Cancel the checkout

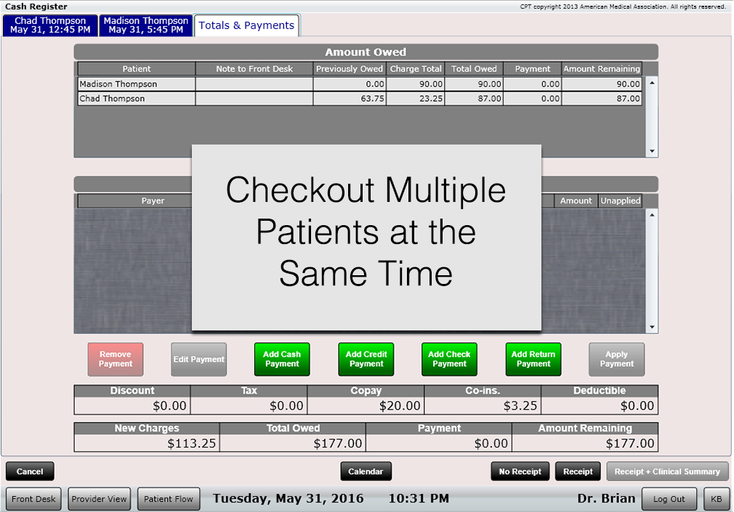[x=29, y=471]
